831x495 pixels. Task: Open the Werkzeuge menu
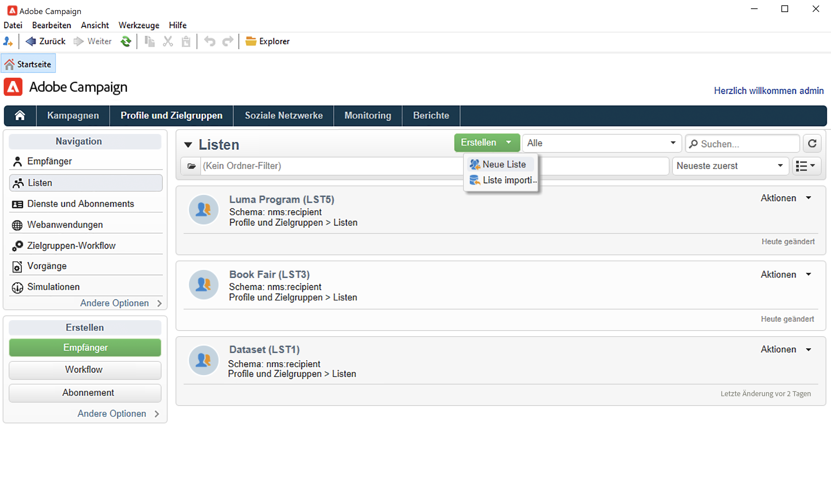139,25
